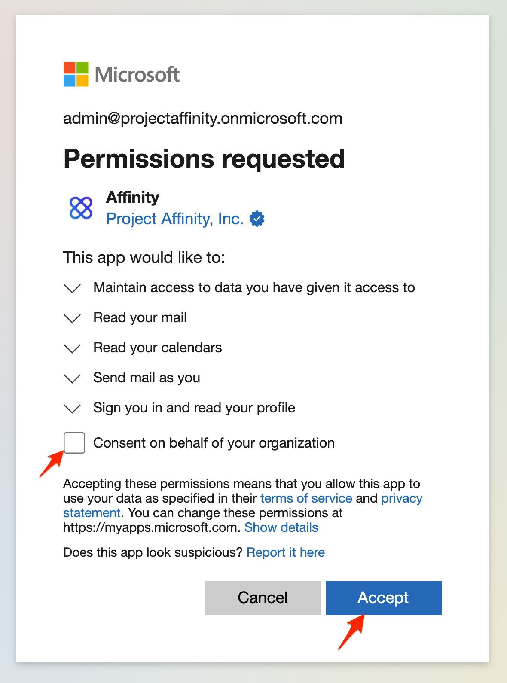Open the Report it here link
The width and height of the screenshot is (507, 683).
[286, 552]
